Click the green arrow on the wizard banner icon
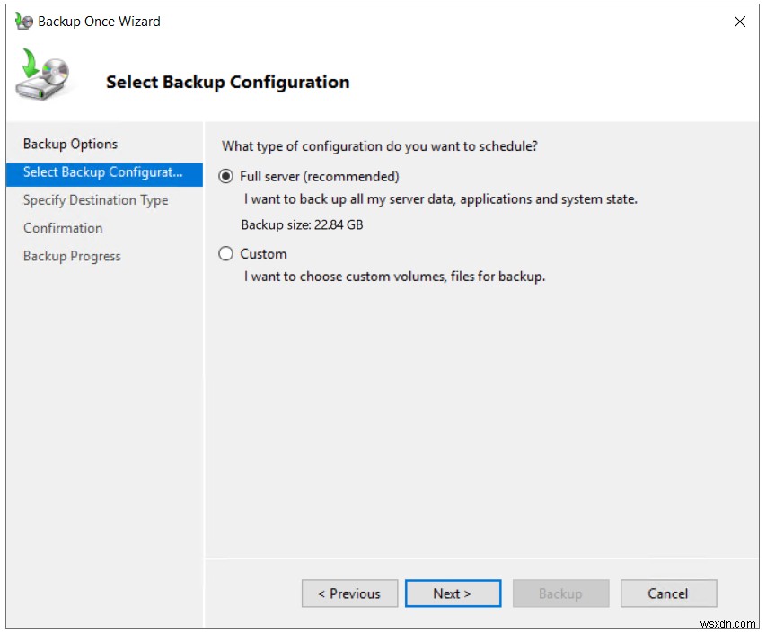Screen dimensions: 766x633 pyautogui.click(x=31, y=65)
